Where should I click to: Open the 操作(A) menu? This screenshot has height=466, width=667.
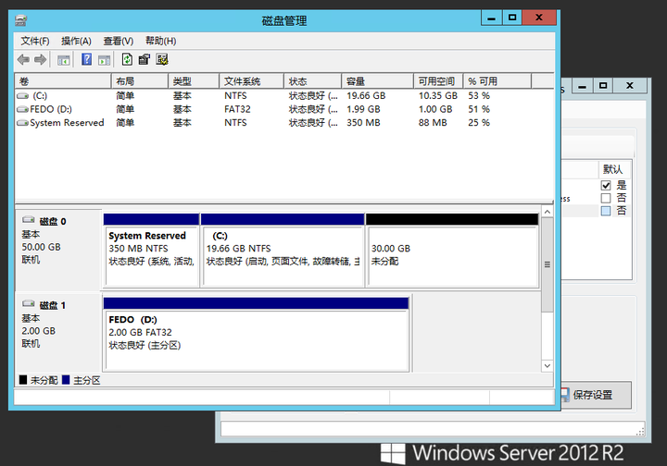pyautogui.click(x=76, y=41)
